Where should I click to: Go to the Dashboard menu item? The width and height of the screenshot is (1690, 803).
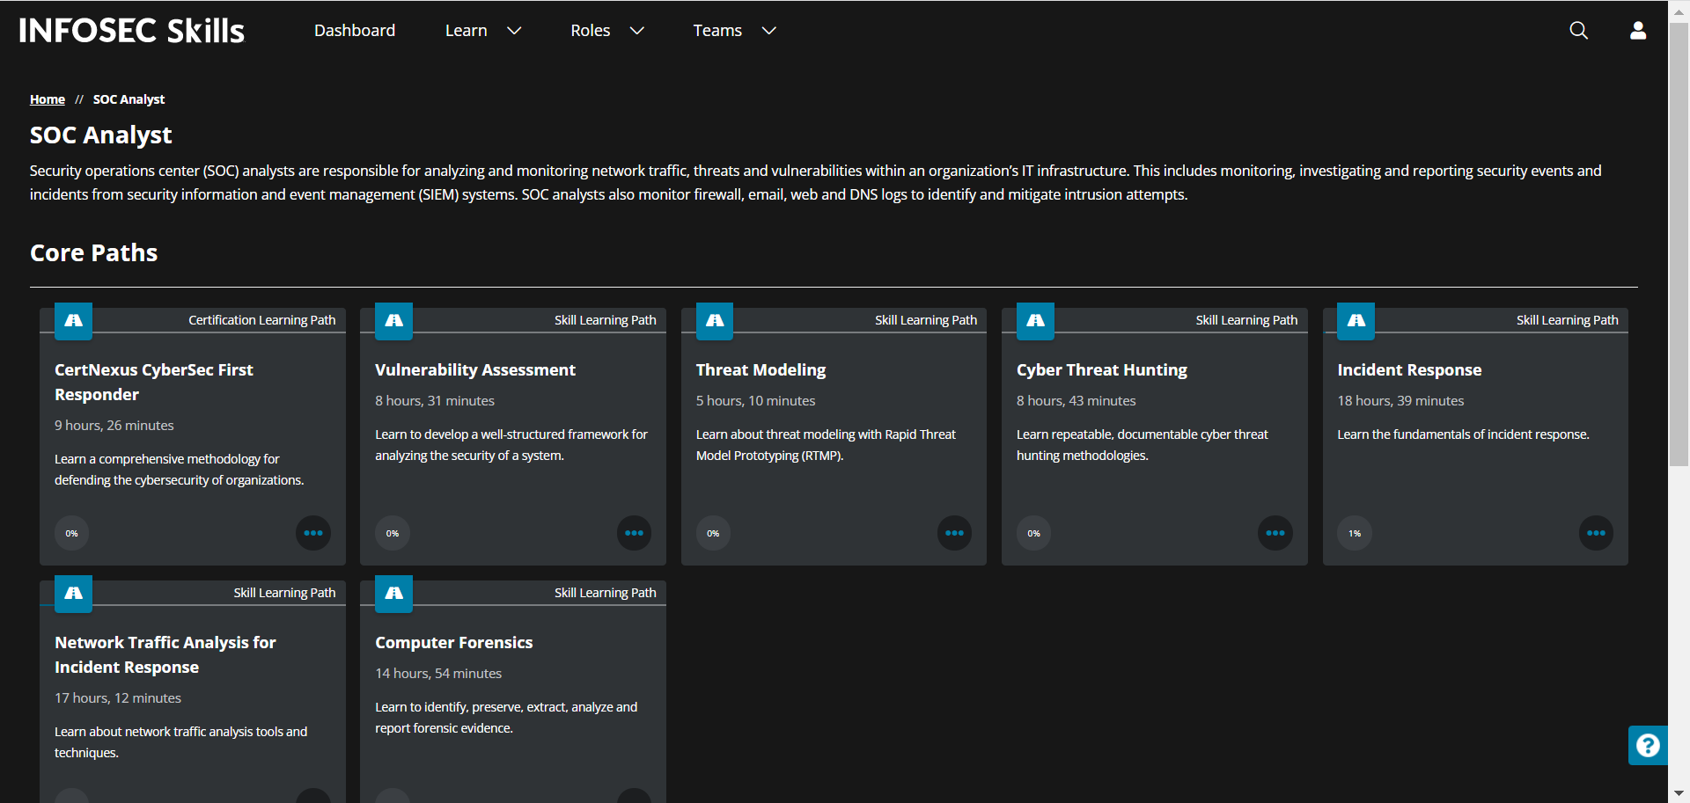tap(355, 31)
